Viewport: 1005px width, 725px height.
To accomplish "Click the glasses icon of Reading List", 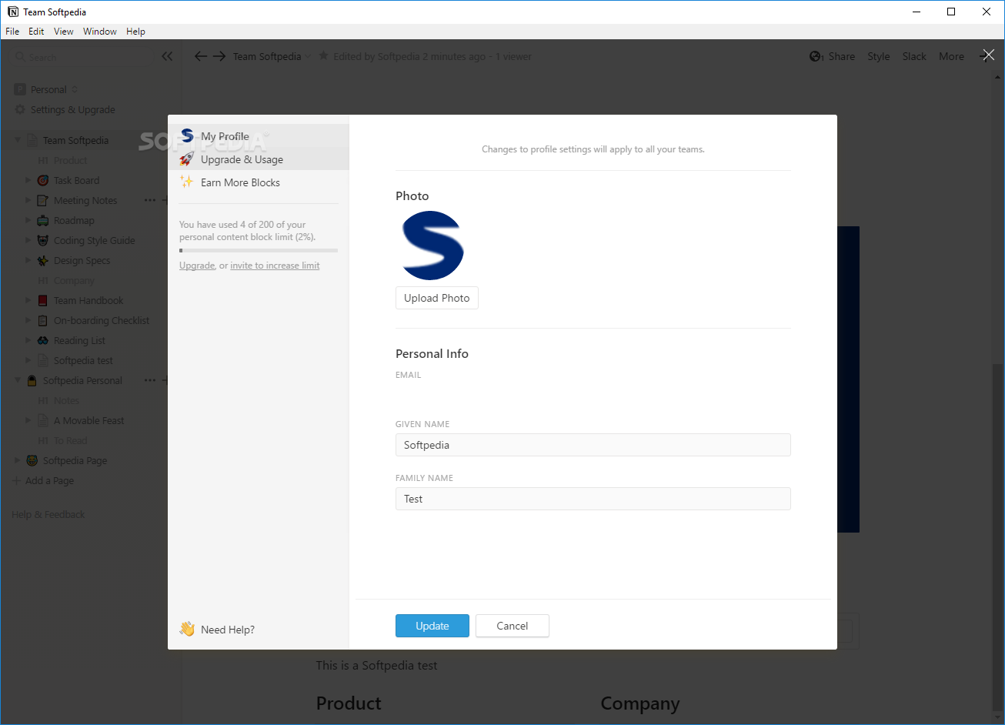I will [43, 340].
